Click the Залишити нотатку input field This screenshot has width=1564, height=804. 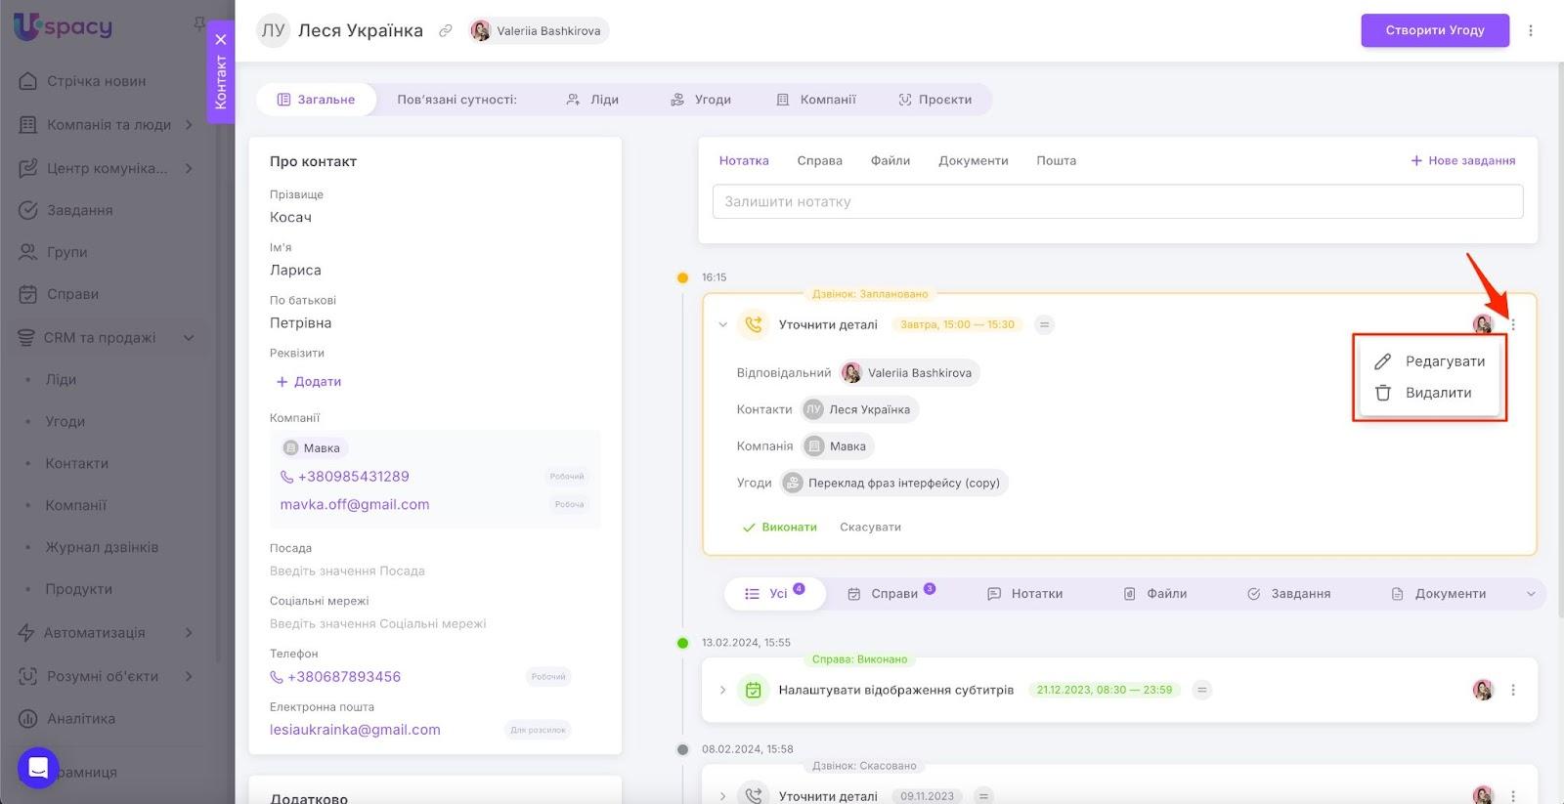[x=1117, y=201]
